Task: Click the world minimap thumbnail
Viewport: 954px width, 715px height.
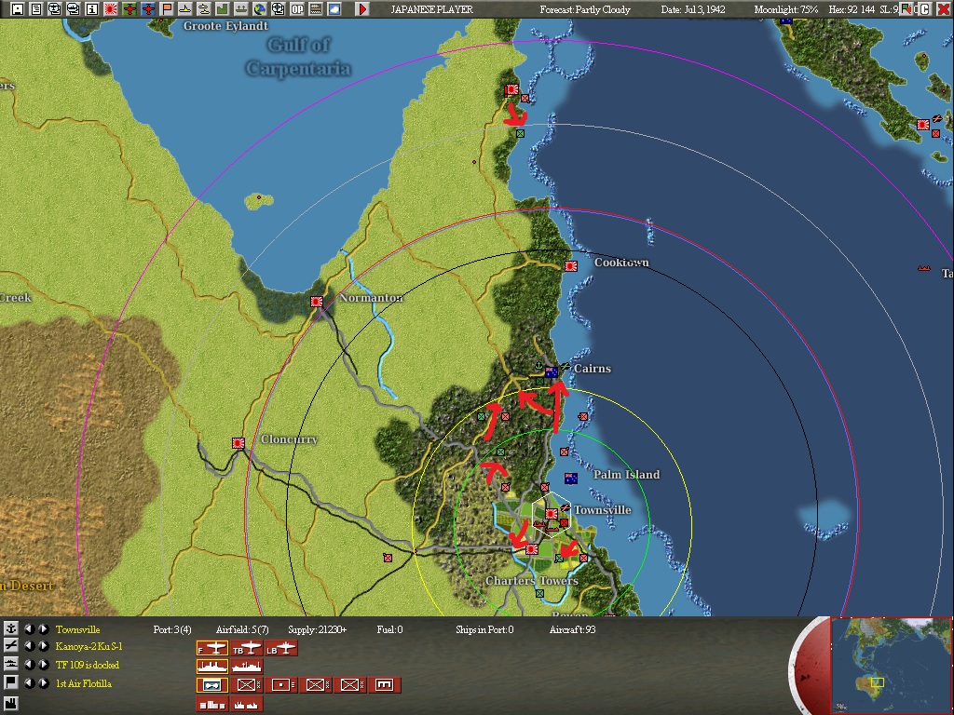Action: point(891,664)
